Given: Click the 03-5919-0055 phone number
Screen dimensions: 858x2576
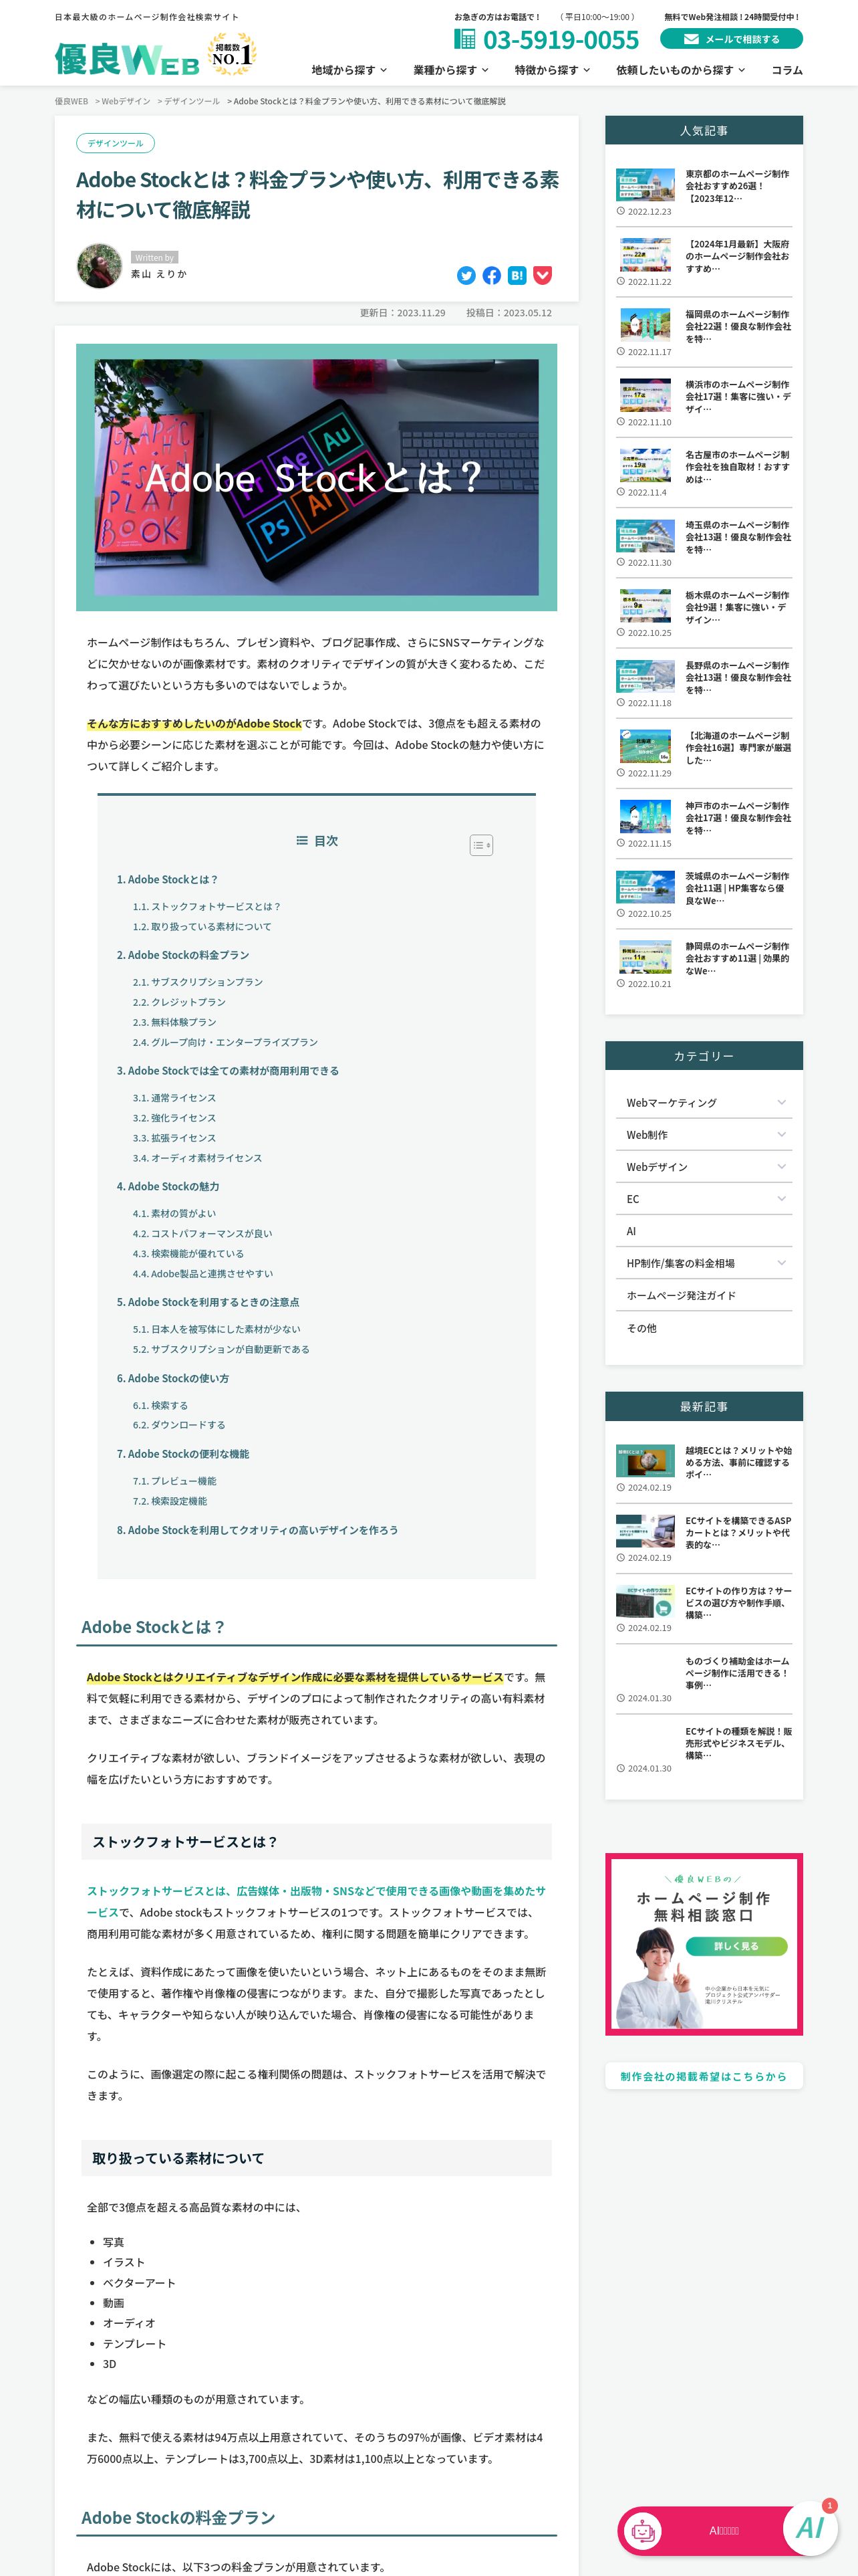Looking at the screenshot, I should tap(561, 40).
